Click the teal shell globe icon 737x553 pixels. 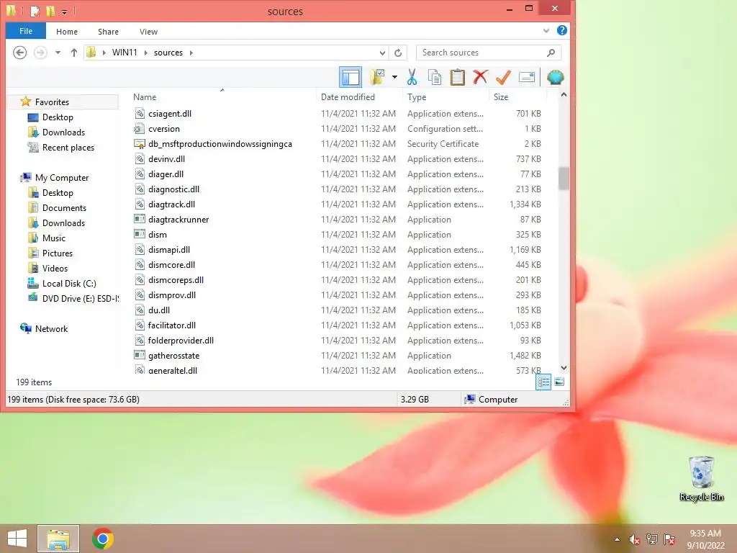point(555,77)
